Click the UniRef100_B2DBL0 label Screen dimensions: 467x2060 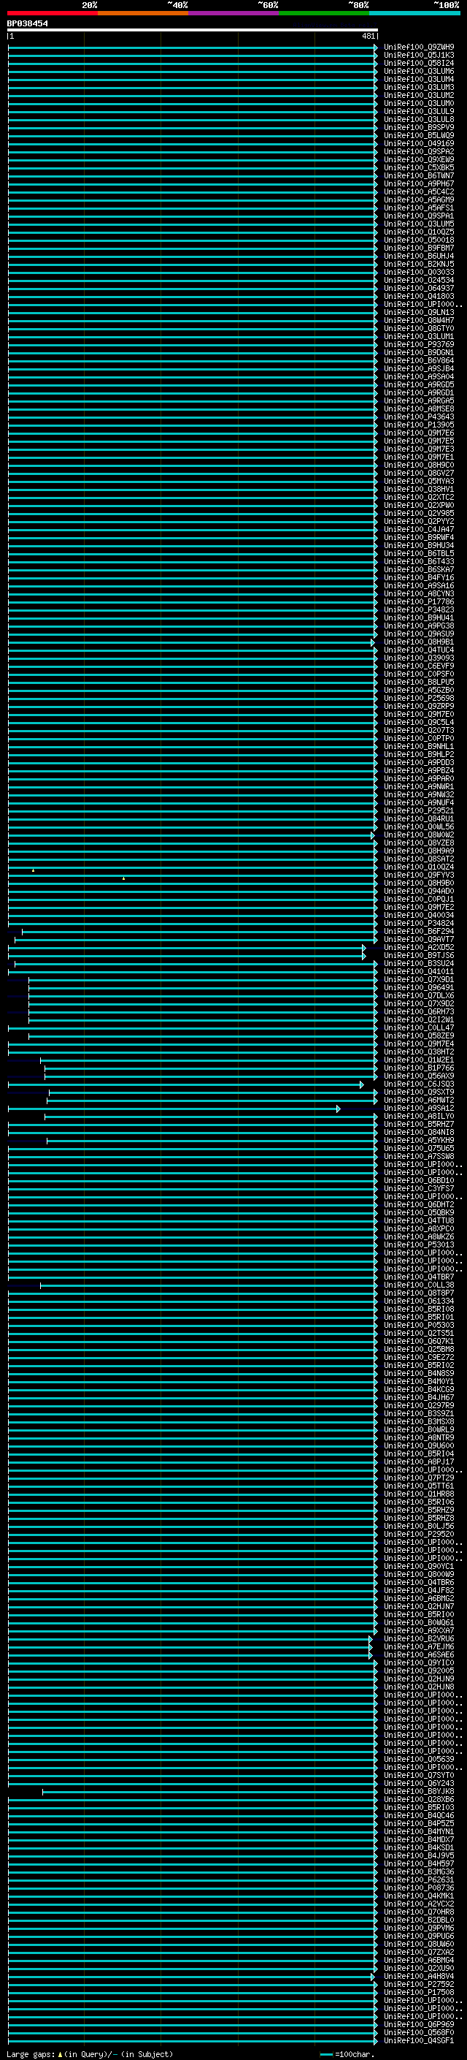419,1919
